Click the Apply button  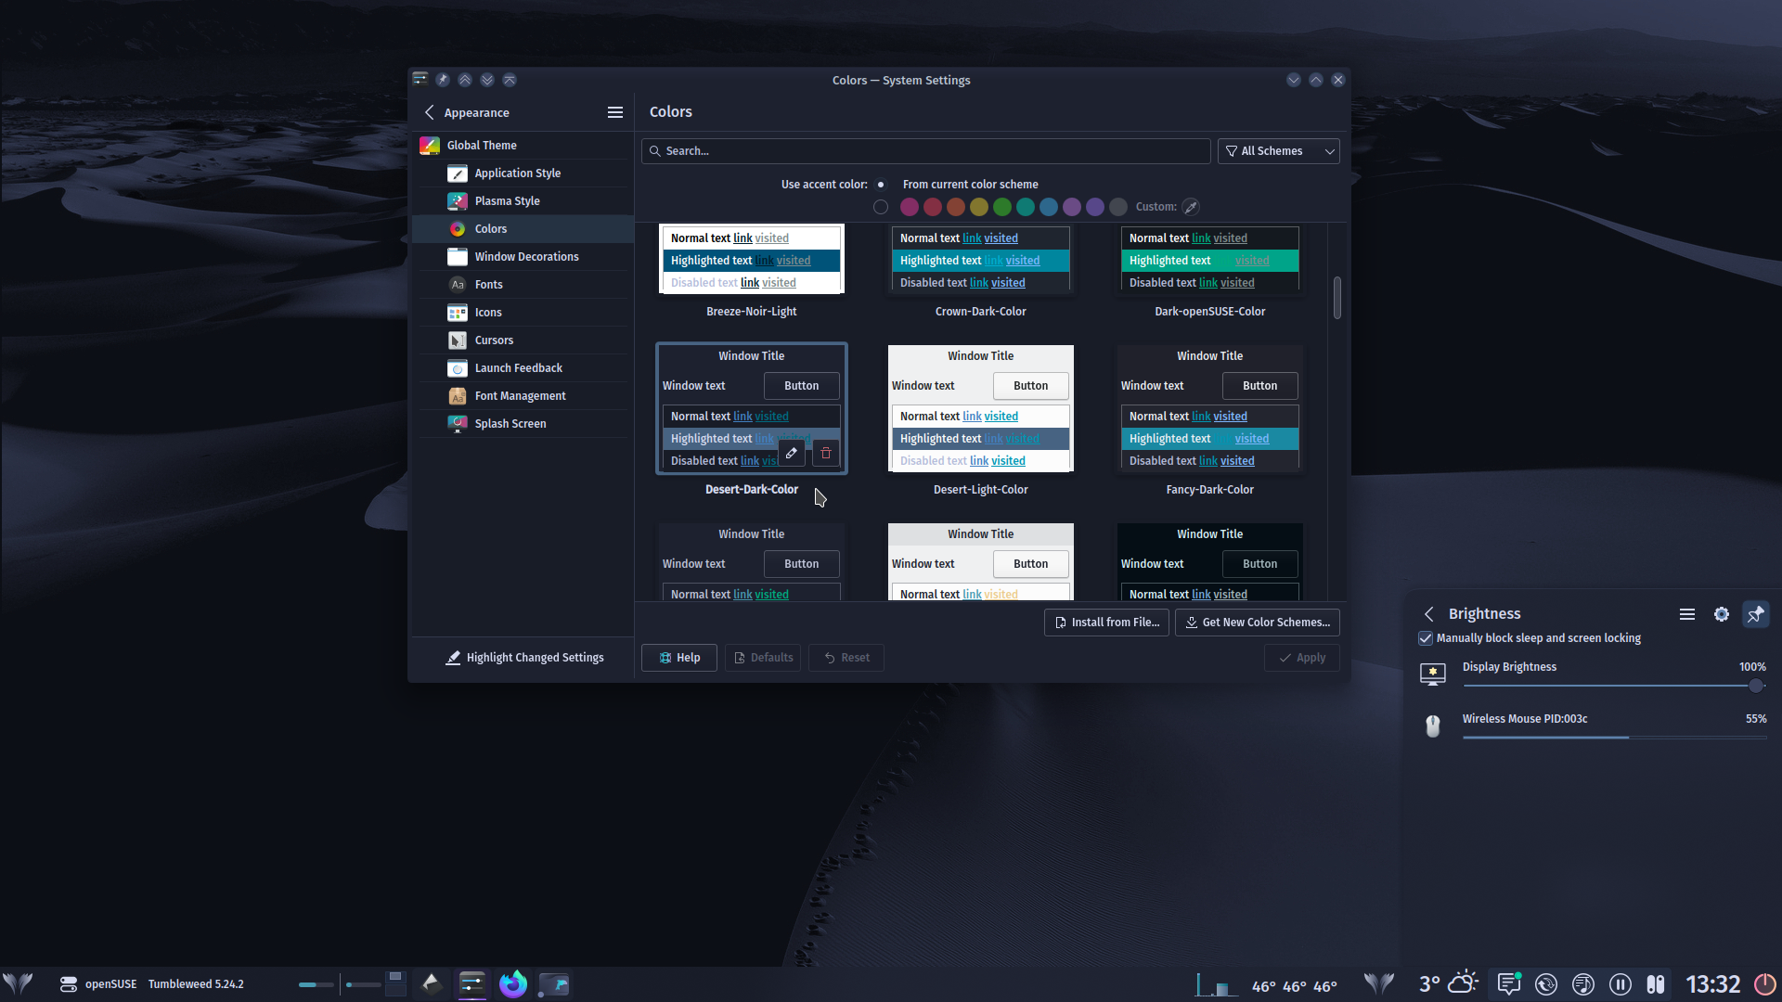1301,658
